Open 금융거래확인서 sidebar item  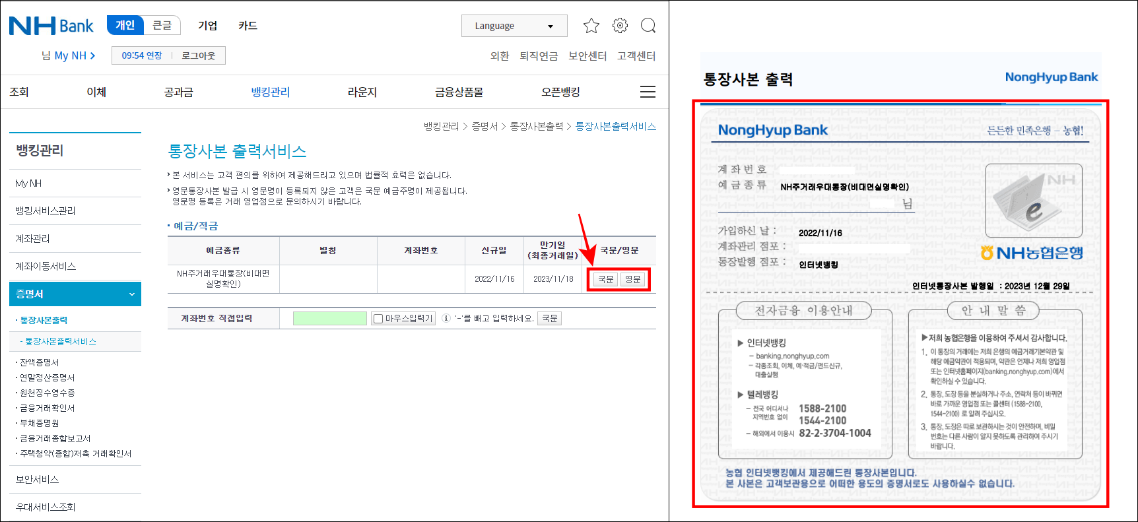47,408
